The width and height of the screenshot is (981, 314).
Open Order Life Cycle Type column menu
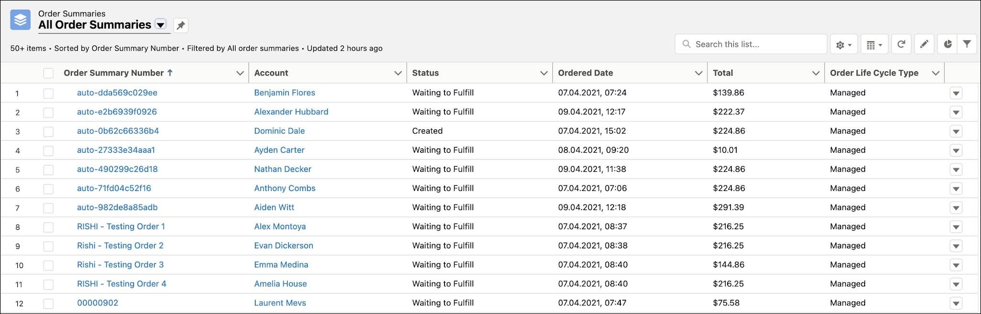point(935,73)
